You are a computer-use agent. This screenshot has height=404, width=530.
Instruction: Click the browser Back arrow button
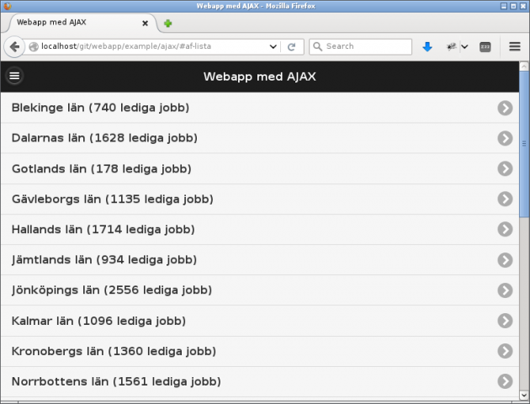[14, 46]
